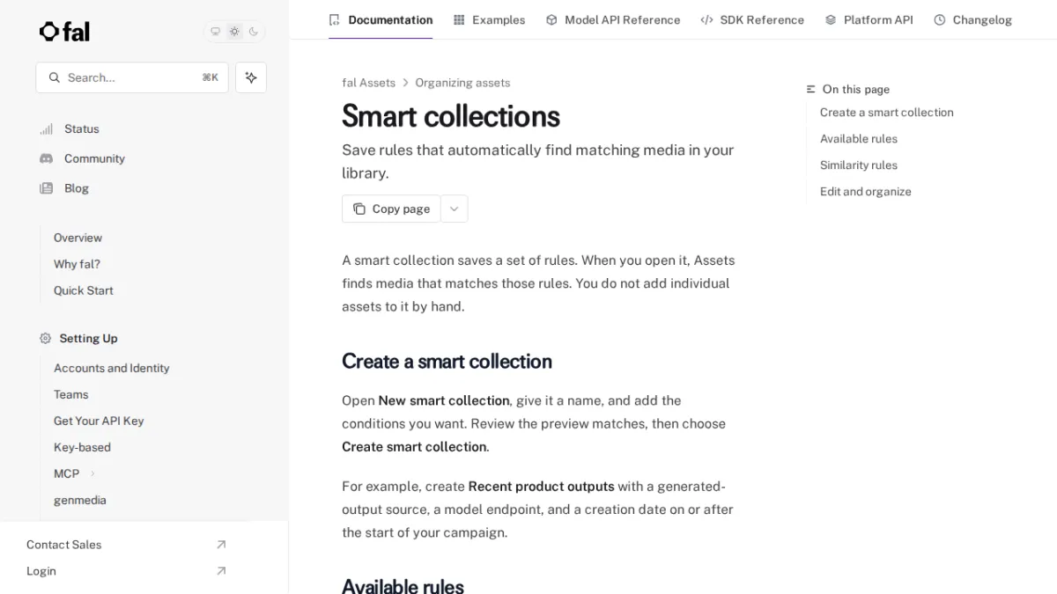This screenshot has height=594, width=1057.
Task: Open the AI assistant sparkle button
Action: click(251, 77)
